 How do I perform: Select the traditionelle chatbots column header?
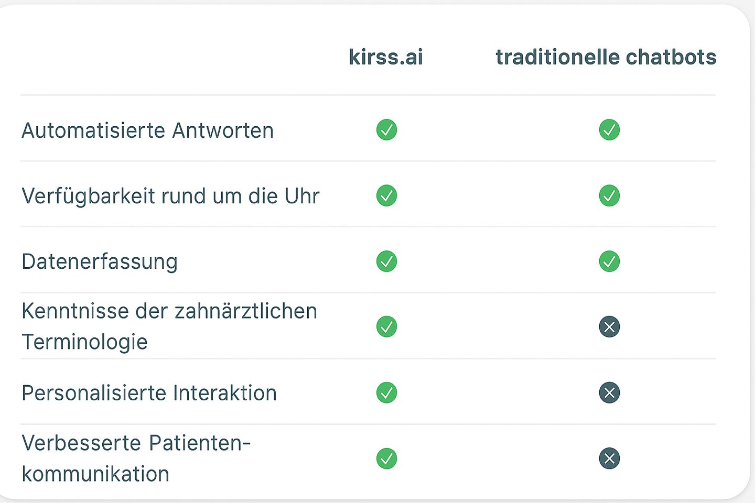pos(606,57)
